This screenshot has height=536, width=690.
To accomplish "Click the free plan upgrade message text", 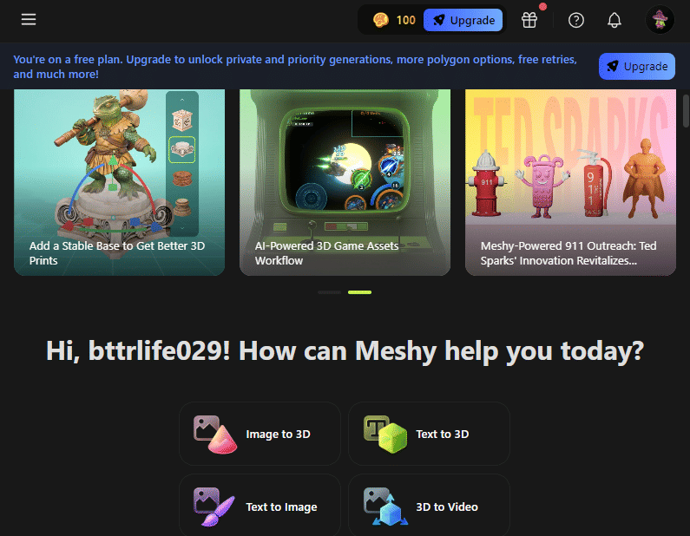I will pos(295,67).
